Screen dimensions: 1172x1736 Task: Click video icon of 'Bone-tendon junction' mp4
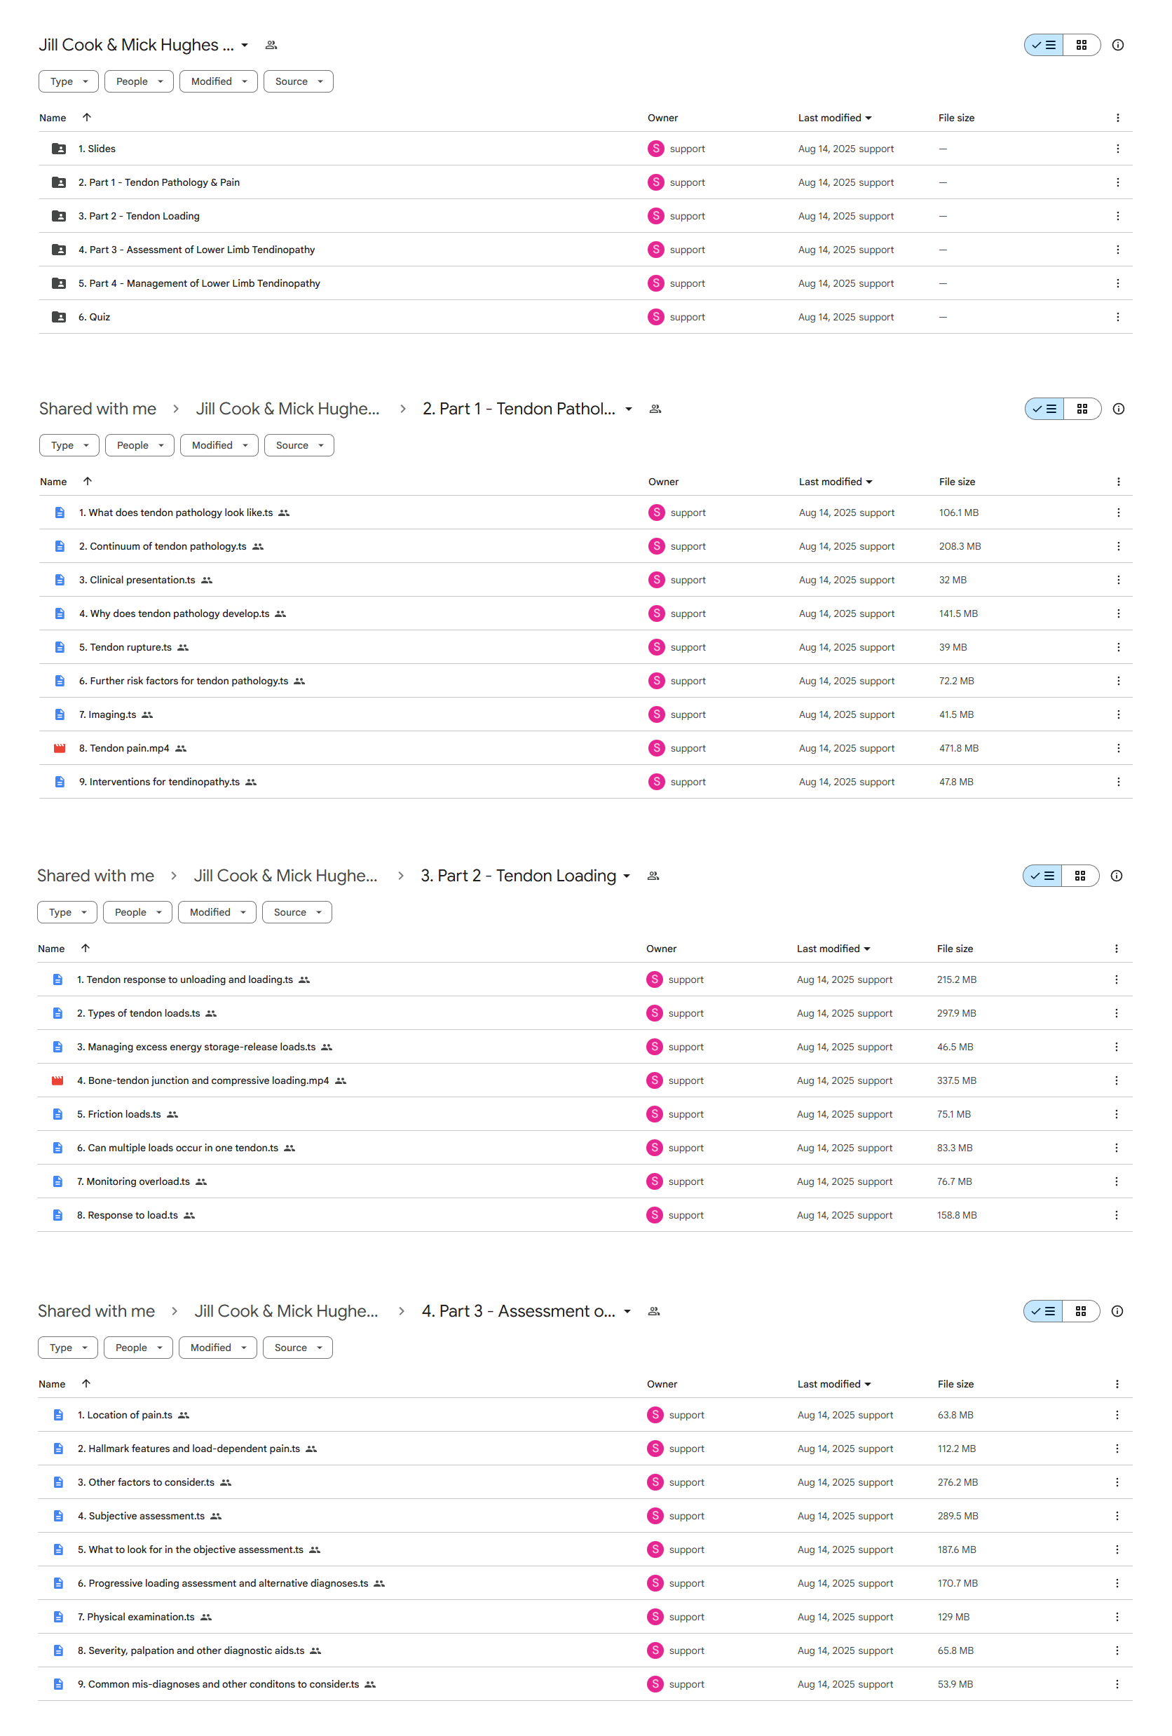click(57, 1080)
